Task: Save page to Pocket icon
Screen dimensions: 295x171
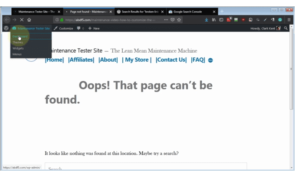Action: click(173, 20)
